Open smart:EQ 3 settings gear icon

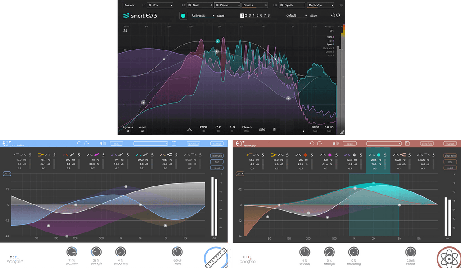click(341, 5)
